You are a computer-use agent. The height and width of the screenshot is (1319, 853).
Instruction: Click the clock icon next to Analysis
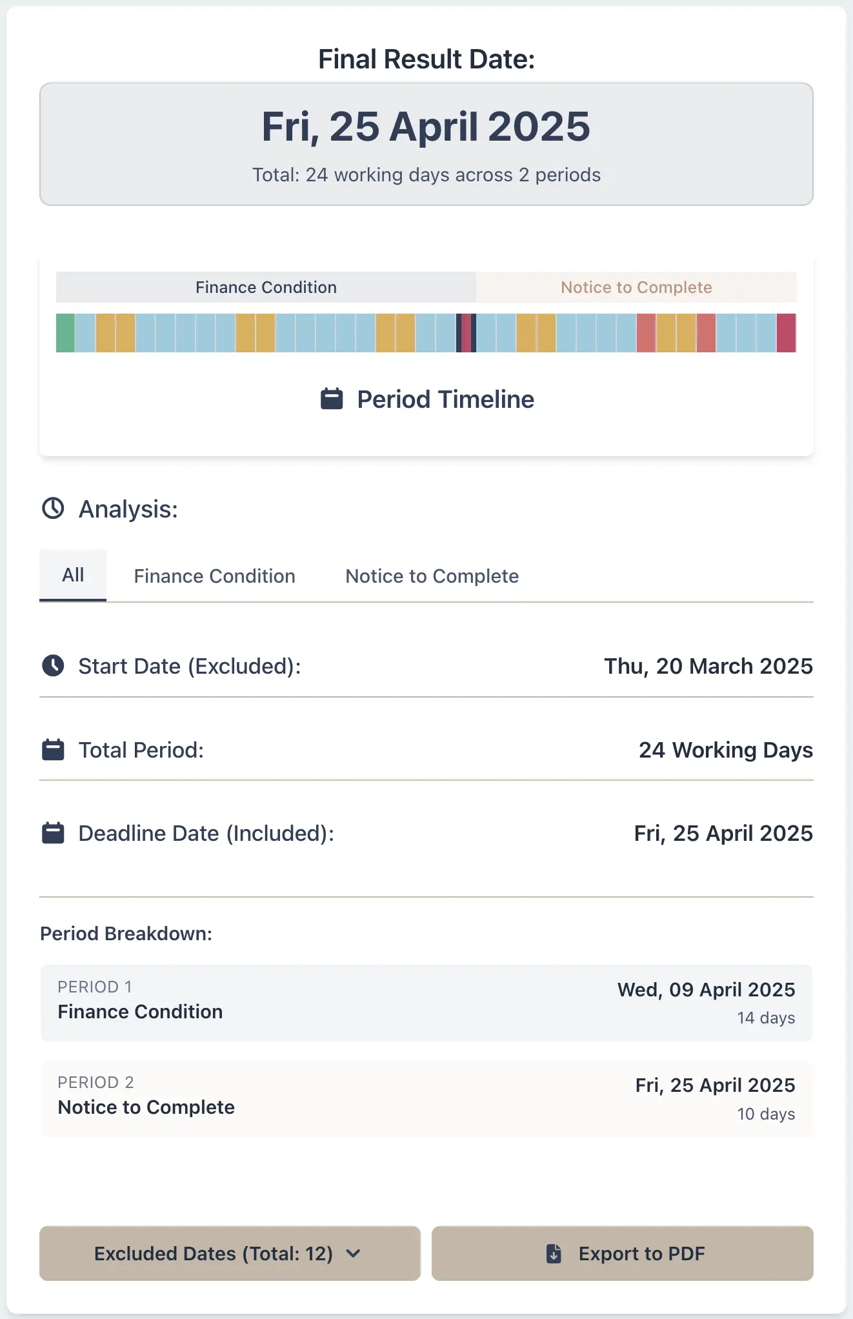pyautogui.click(x=52, y=509)
